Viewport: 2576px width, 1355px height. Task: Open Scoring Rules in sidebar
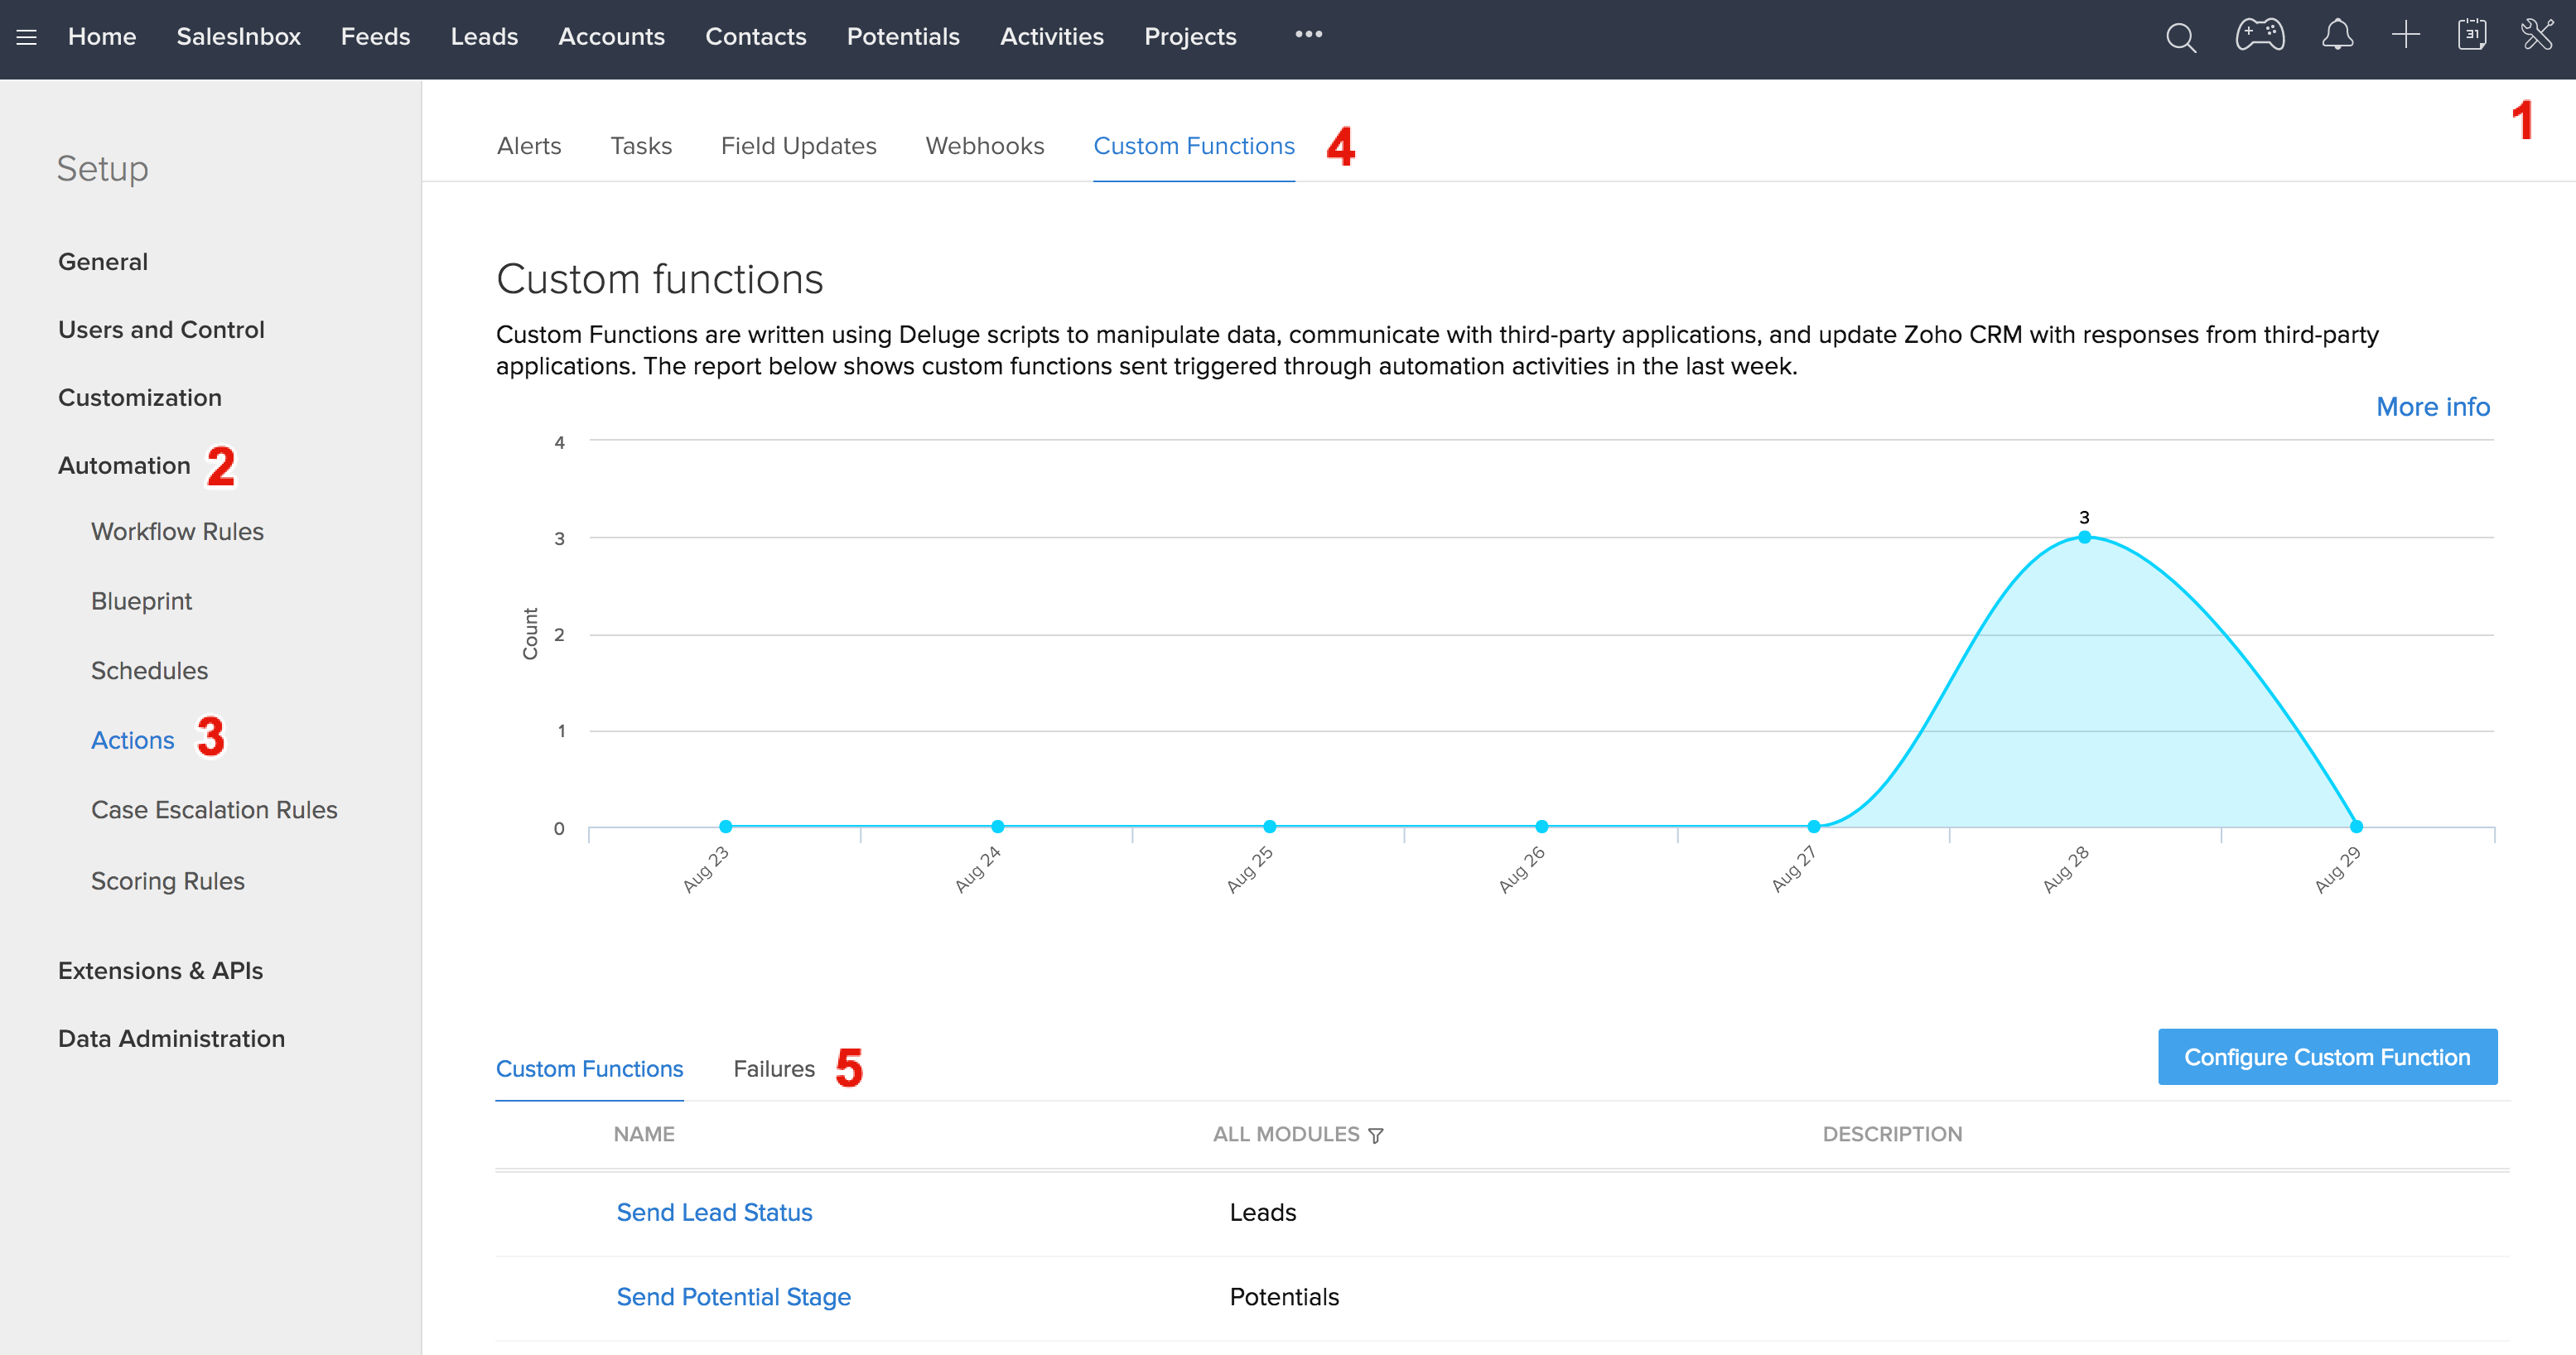[x=167, y=881]
